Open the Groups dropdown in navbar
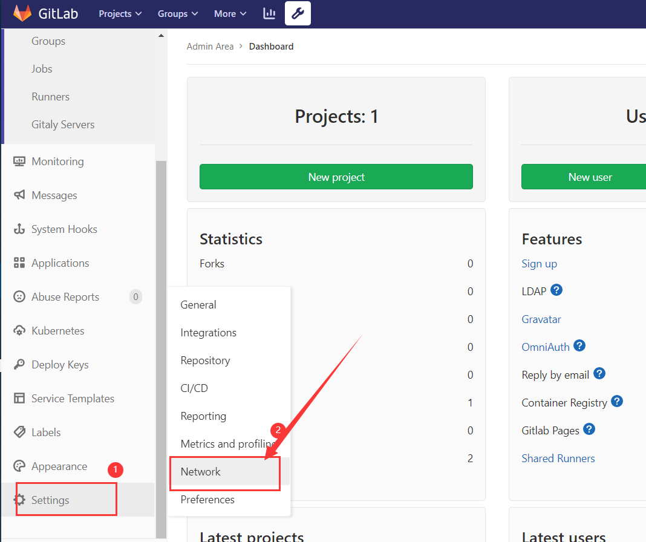 (x=178, y=13)
